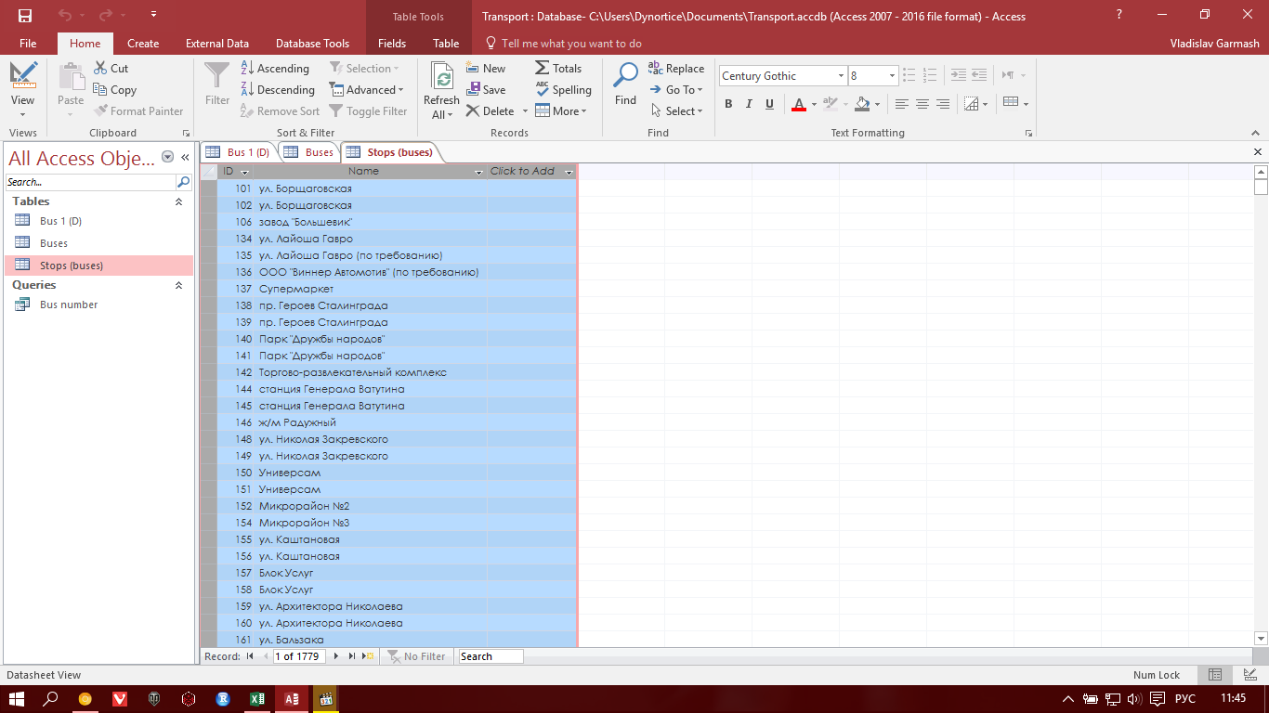Screen dimensions: 1269x713
Task: Open Font size dropdown
Action: [x=892, y=76]
